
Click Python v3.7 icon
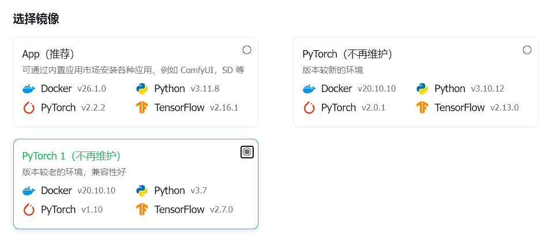[142, 191]
